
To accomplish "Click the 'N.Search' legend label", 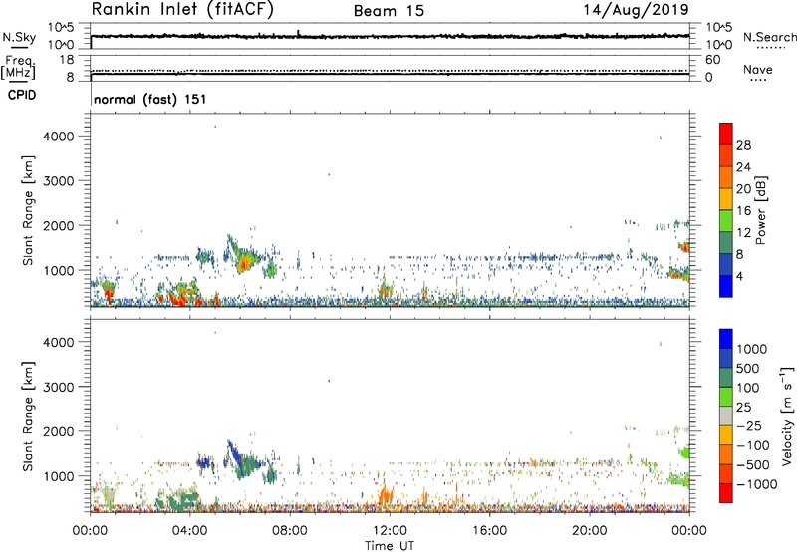I will (x=769, y=37).
